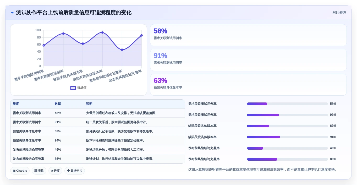Select the chart's peak data point at 94
This screenshot has height=185, width=357.
point(102,32)
